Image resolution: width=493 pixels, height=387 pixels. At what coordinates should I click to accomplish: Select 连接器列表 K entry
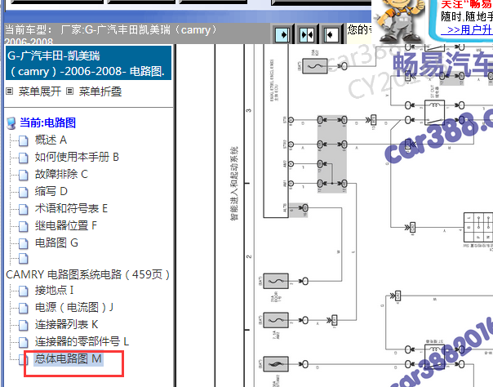[x=66, y=324]
